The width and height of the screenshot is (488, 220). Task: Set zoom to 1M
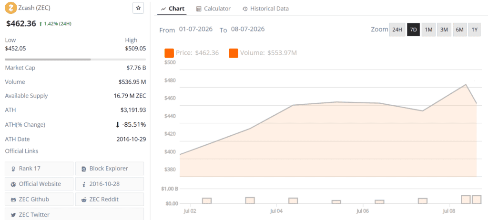428,30
